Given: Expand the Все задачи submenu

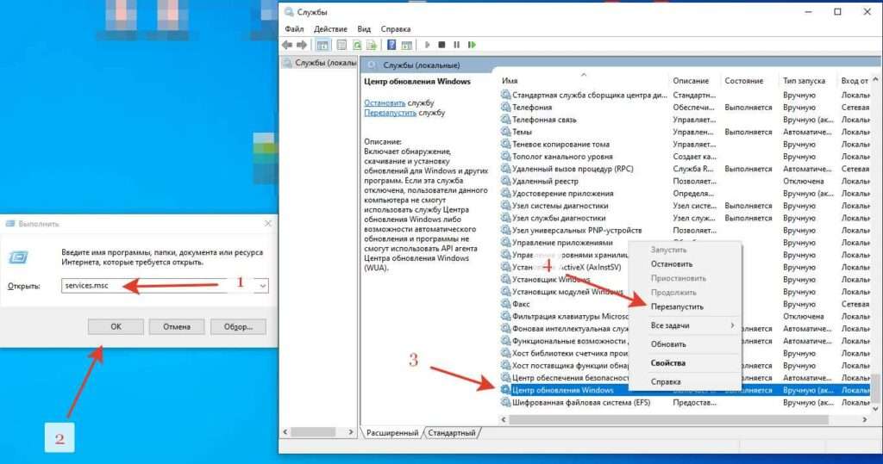Looking at the screenshot, I should [685, 325].
